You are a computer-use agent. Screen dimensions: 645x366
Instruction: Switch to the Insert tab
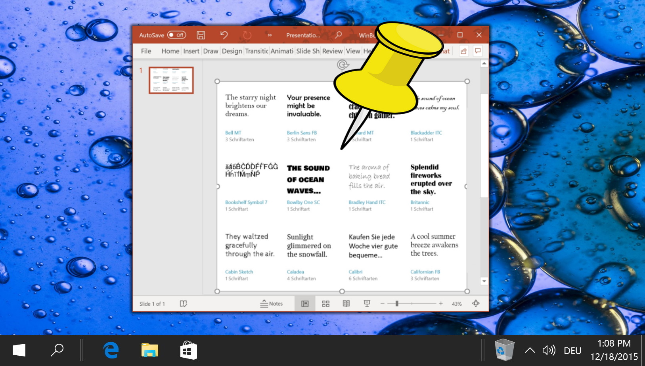[191, 51]
